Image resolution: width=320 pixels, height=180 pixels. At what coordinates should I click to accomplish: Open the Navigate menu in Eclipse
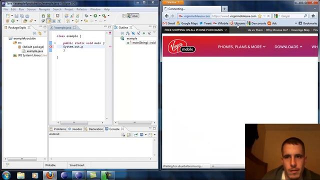point(44,9)
